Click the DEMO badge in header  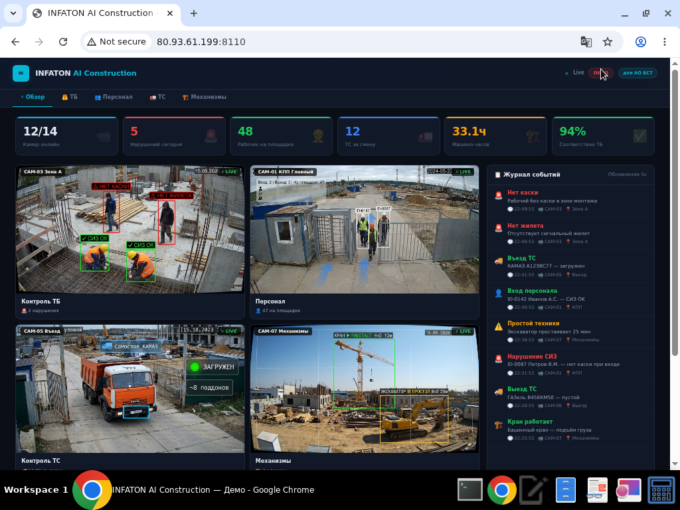pos(600,73)
